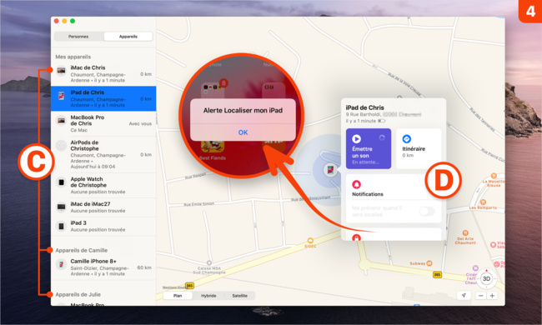Click OK in the Alerte dialog
Viewport: 542px width, 325px height.
coord(243,132)
